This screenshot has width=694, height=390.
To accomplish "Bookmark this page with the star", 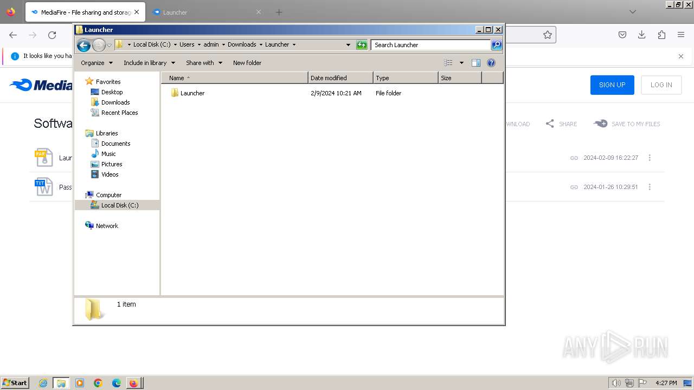I will click(548, 35).
